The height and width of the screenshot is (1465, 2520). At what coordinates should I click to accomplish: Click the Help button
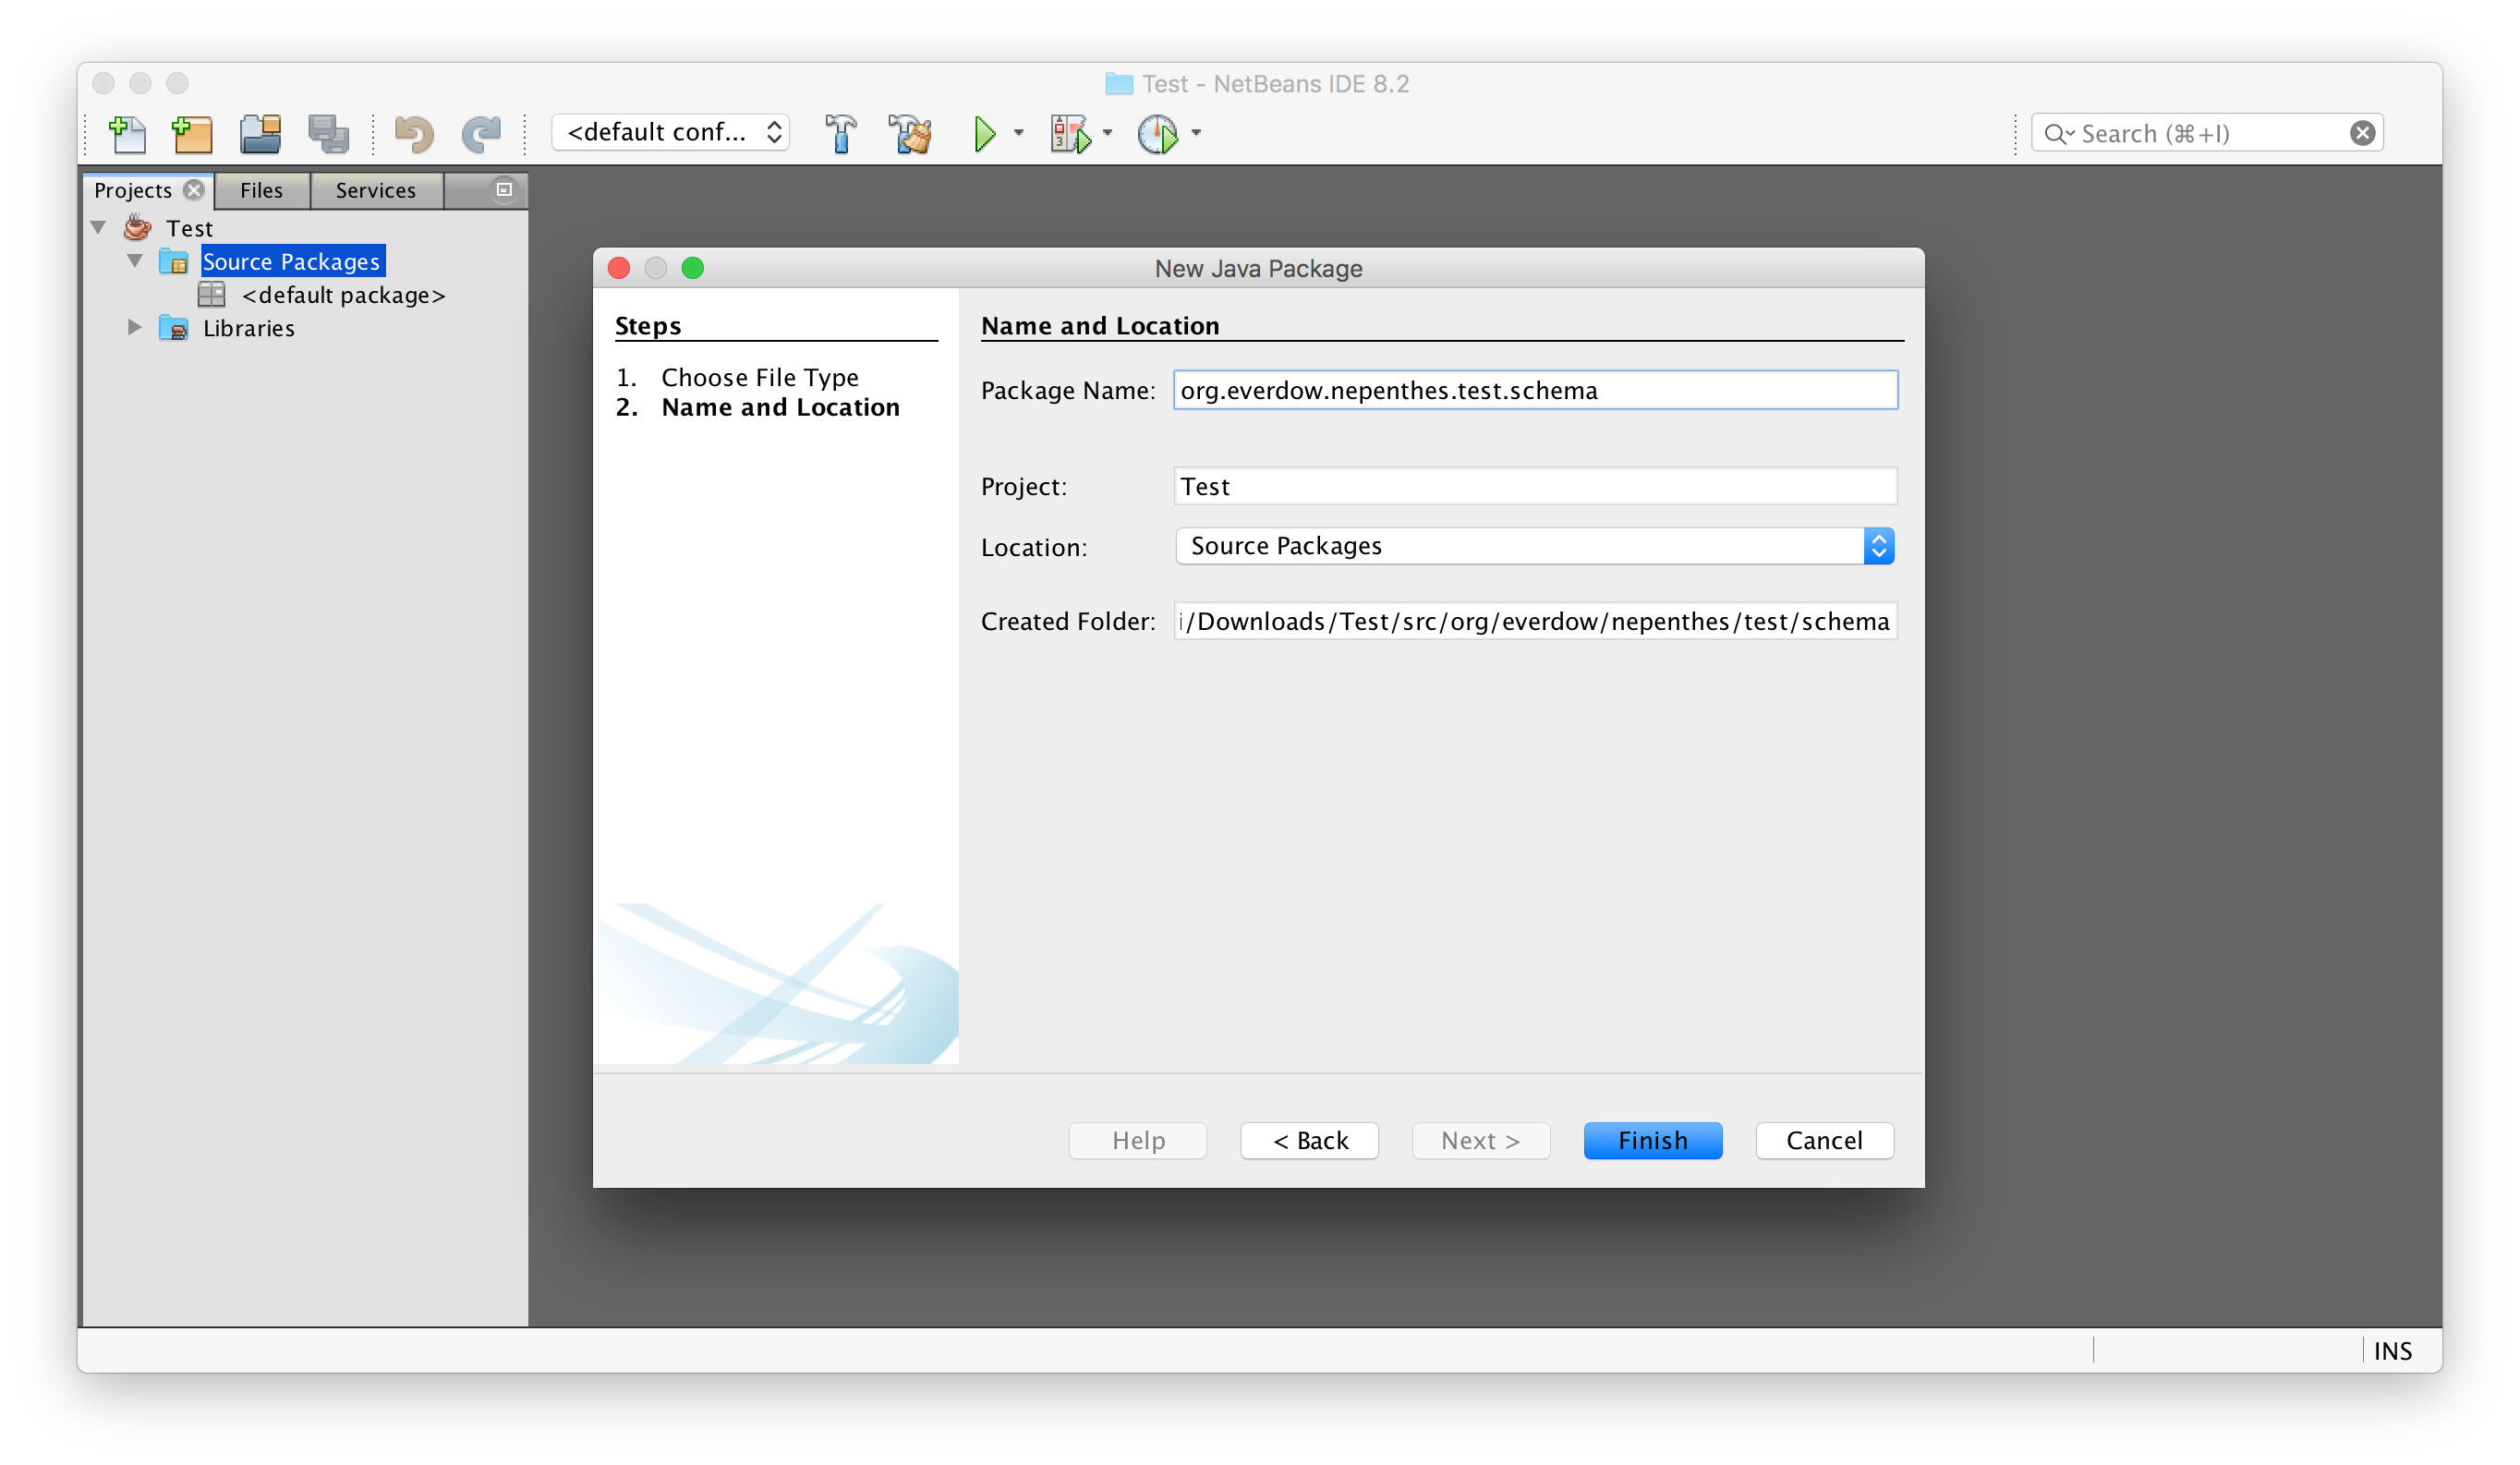[1138, 1141]
